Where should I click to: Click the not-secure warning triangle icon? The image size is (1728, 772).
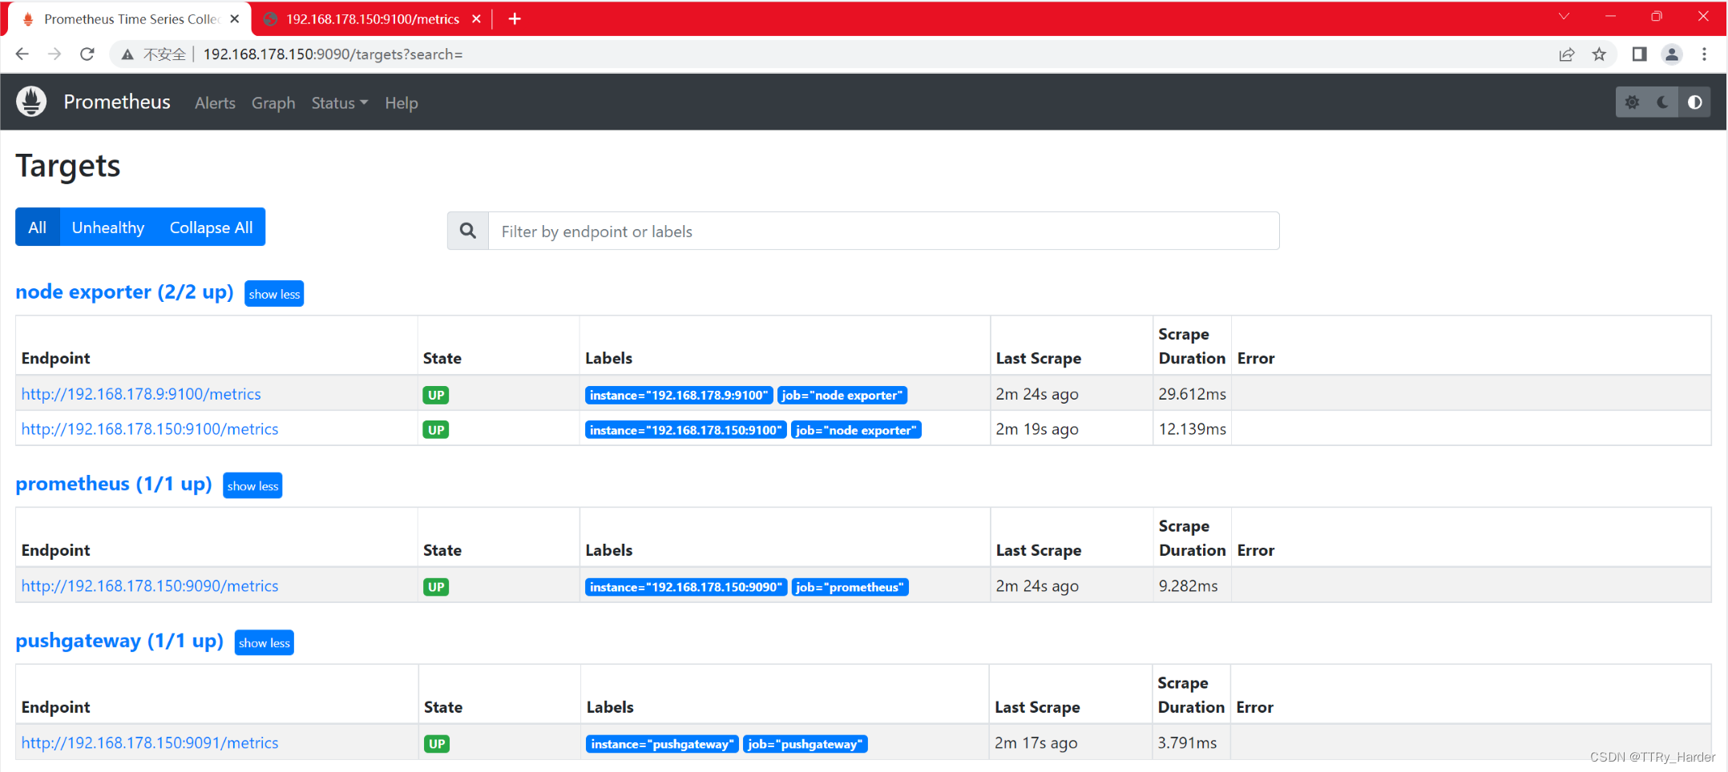tap(127, 54)
